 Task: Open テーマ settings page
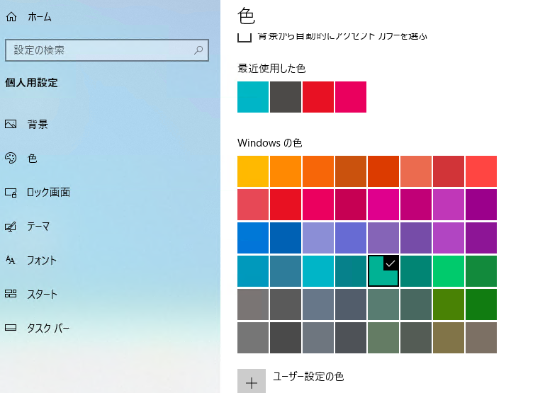(x=38, y=227)
